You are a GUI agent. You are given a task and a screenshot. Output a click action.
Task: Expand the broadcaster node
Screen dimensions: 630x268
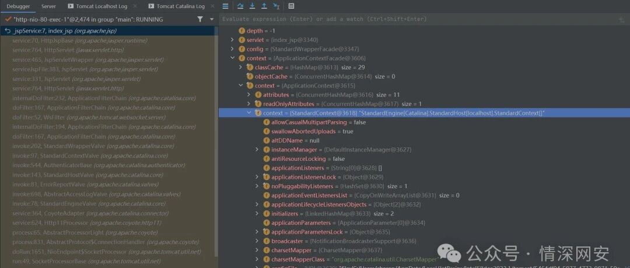pyautogui.click(x=257, y=241)
